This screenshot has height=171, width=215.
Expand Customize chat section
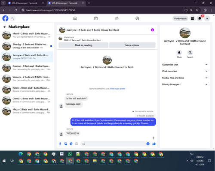click(x=185, y=65)
